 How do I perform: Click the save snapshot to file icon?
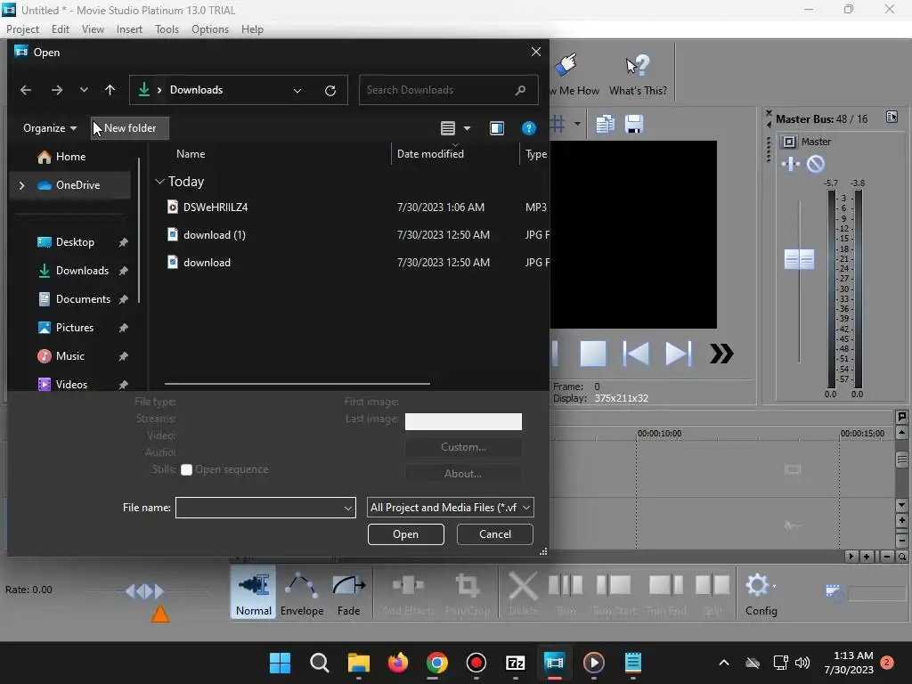tap(633, 124)
